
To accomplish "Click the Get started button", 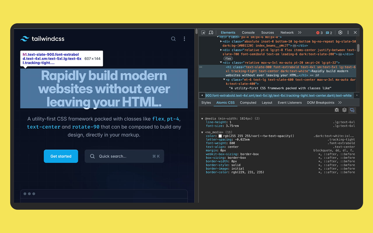I will (61, 156).
